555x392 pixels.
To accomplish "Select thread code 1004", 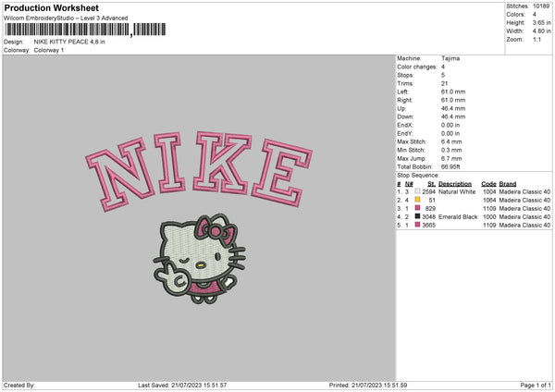I will (x=489, y=191).
